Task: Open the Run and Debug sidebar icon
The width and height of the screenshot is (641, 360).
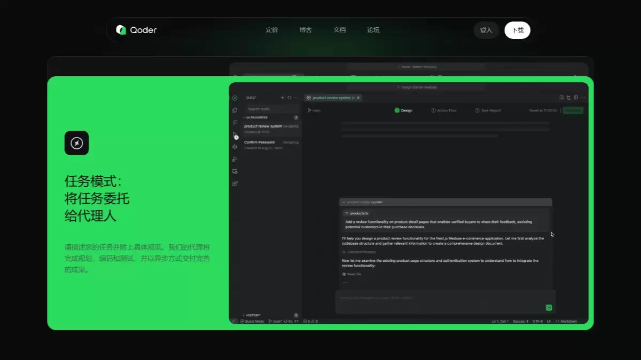Action: click(x=234, y=159)
